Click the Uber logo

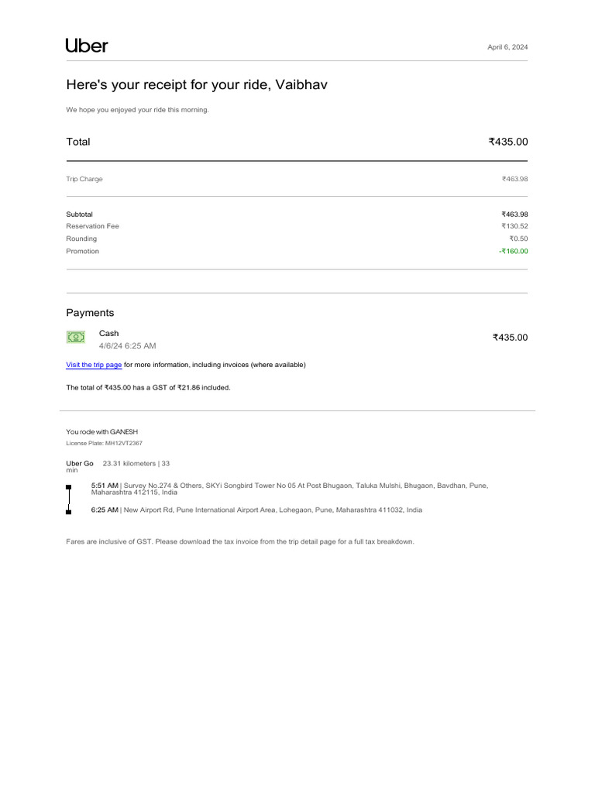click(x=87, y=46)
